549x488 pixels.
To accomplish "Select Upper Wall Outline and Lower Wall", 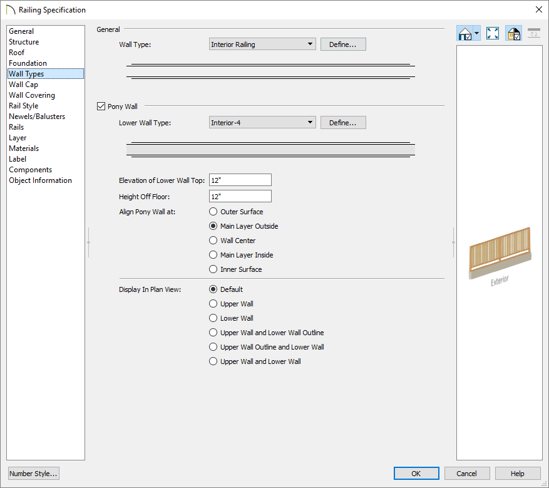I will 213,346.
